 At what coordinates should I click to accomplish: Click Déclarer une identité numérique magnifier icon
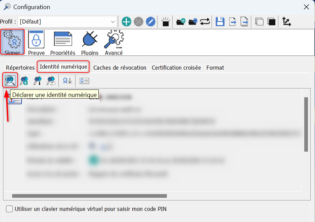(10, 80)
